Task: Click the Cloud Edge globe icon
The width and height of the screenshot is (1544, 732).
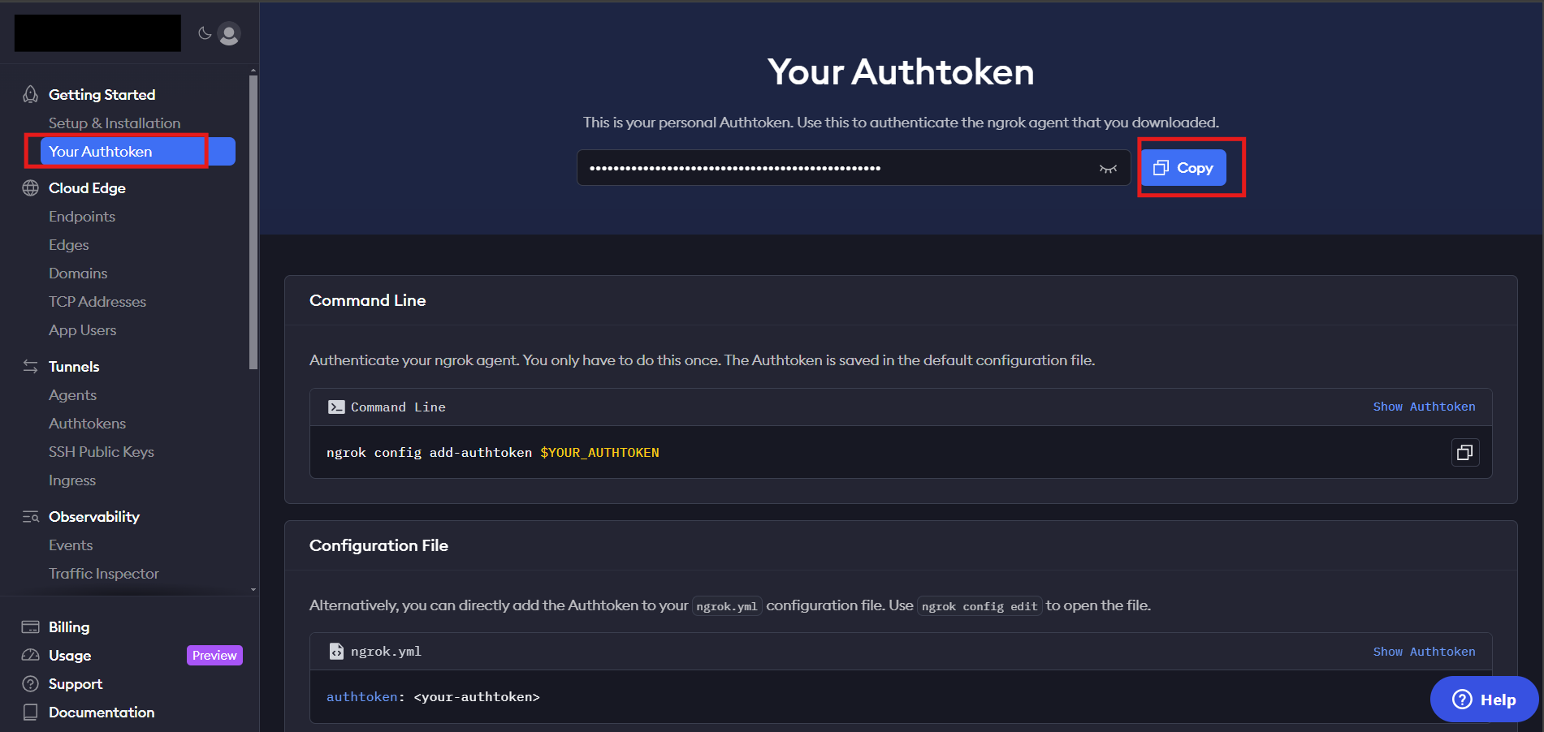Action: pyautogui.click(x=30, y=187)
